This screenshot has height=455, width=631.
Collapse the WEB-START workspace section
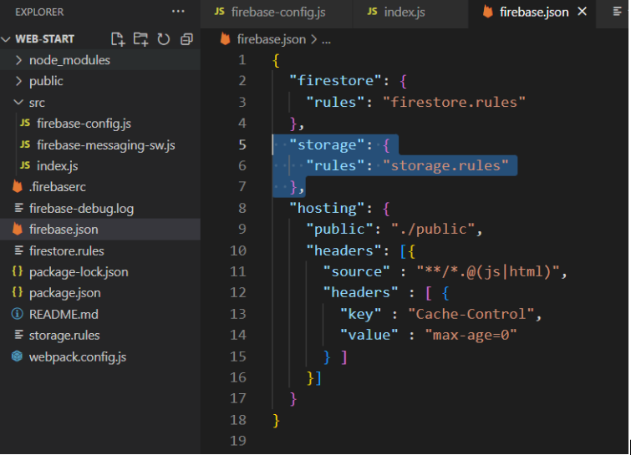click(7, 39)
